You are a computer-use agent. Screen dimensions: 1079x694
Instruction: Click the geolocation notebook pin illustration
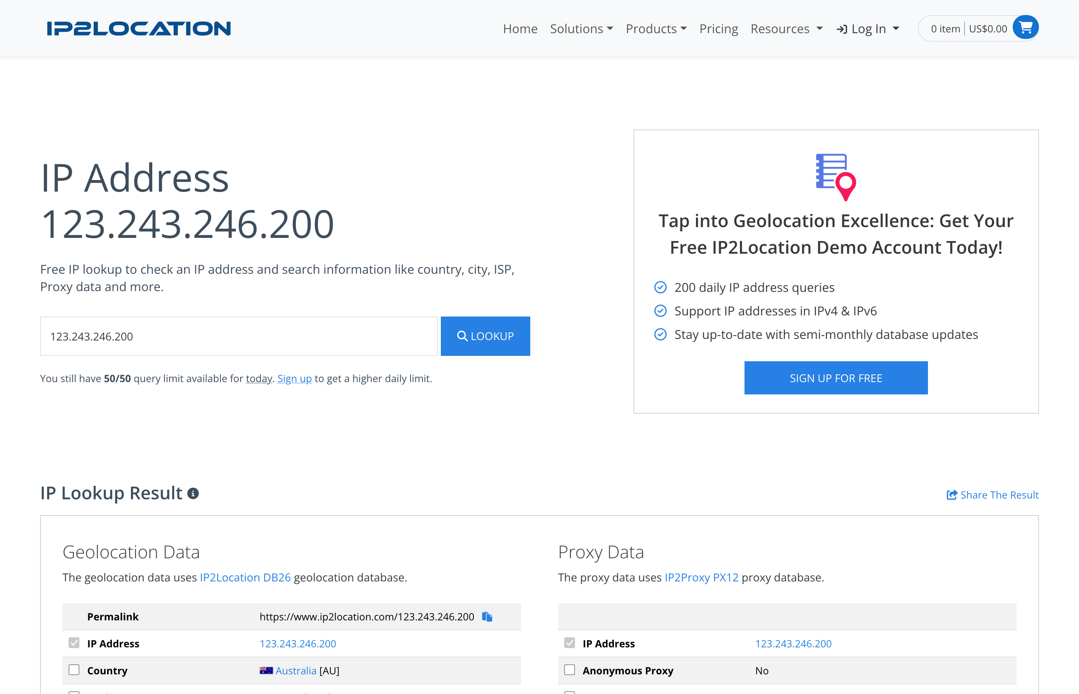836,177
